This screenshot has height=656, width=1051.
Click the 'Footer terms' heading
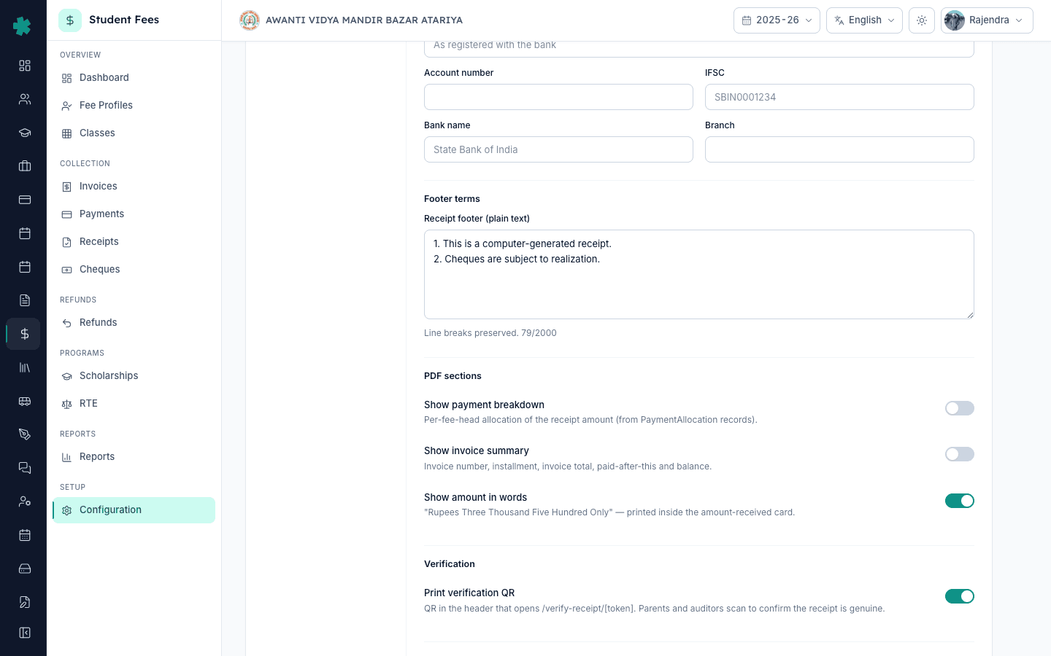coord(452,199)
